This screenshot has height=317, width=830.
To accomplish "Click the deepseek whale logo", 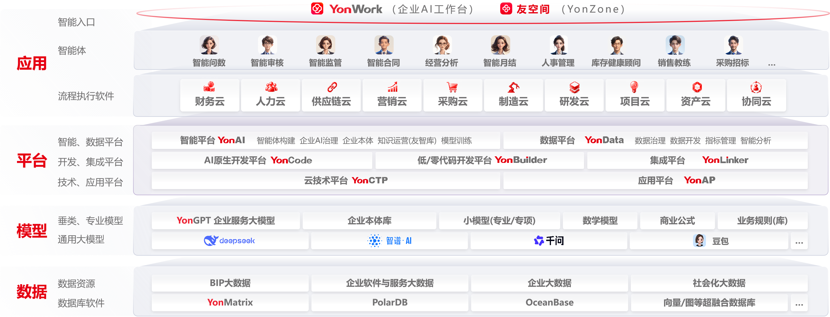I will pyautogui.click(x=211, y=240).
